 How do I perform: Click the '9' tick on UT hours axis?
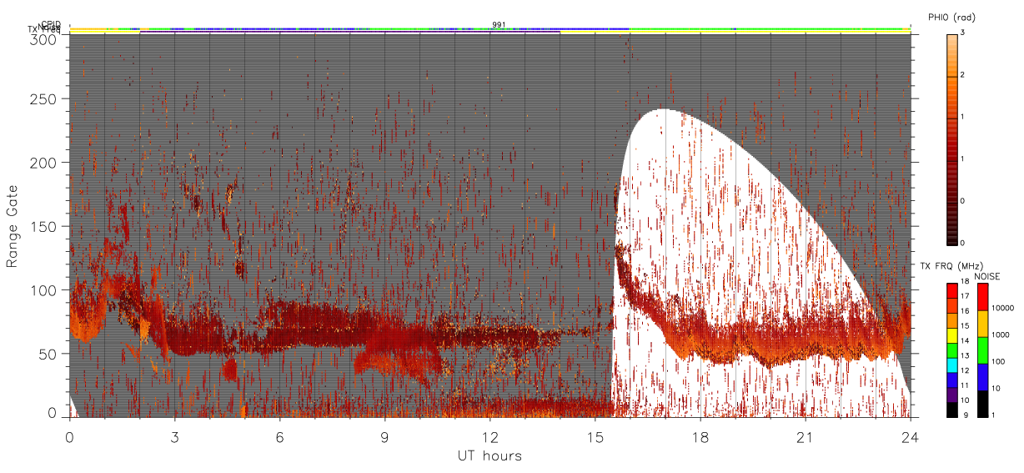point(385,436)
